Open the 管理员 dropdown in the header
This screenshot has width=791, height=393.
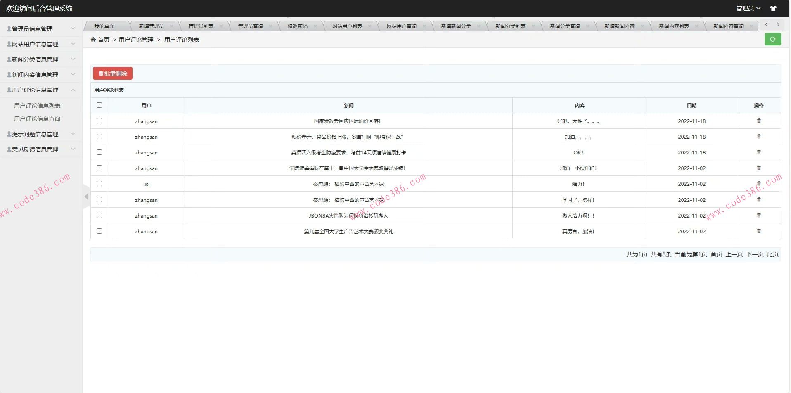tap(748, 8)
